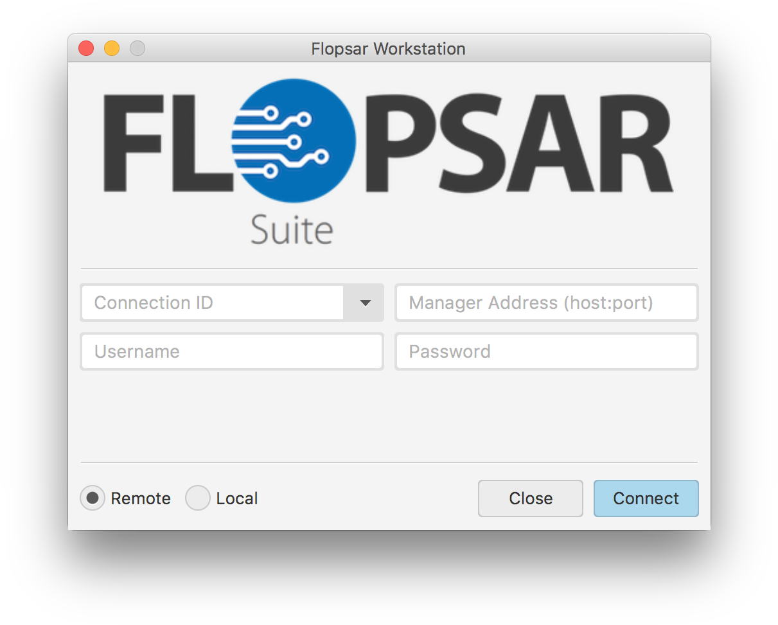Click the Remote label text

[141, 498]
